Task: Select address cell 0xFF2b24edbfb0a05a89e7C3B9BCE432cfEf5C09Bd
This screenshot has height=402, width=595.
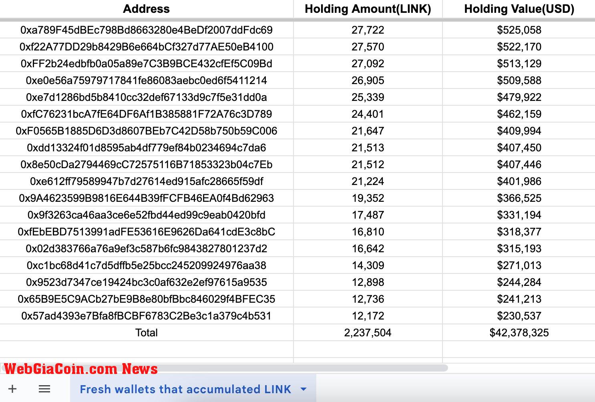Action: [x=147, y=64]
